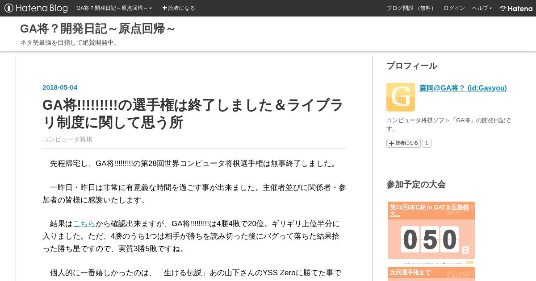Click the subscriber count 1 badge
536x281 pixels.
[427, 143]
